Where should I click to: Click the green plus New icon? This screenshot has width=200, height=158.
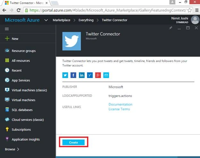pyautogui.click(x=7, y=38)
